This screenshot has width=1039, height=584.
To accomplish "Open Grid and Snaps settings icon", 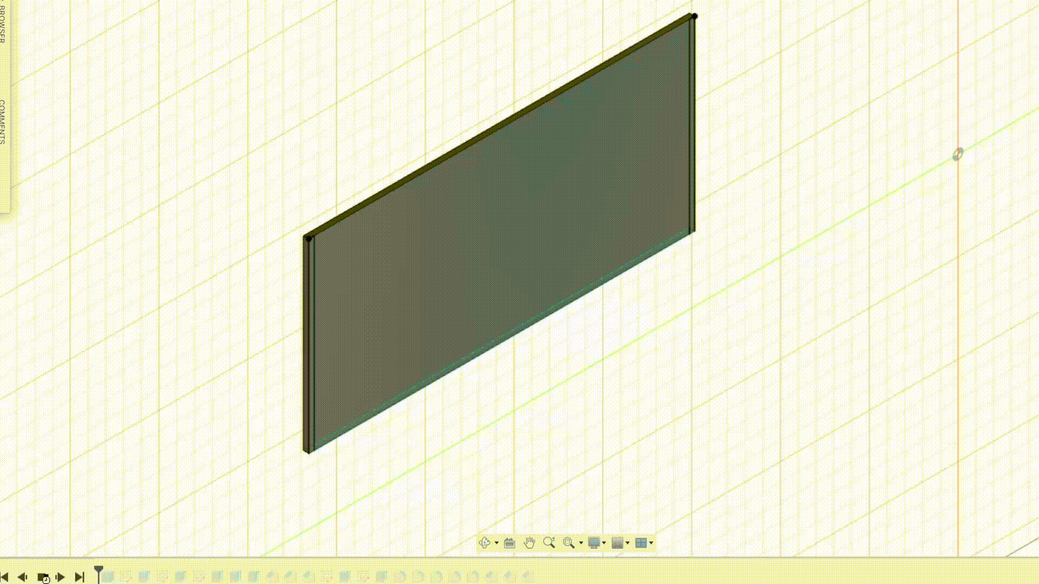I will point(617,542).
